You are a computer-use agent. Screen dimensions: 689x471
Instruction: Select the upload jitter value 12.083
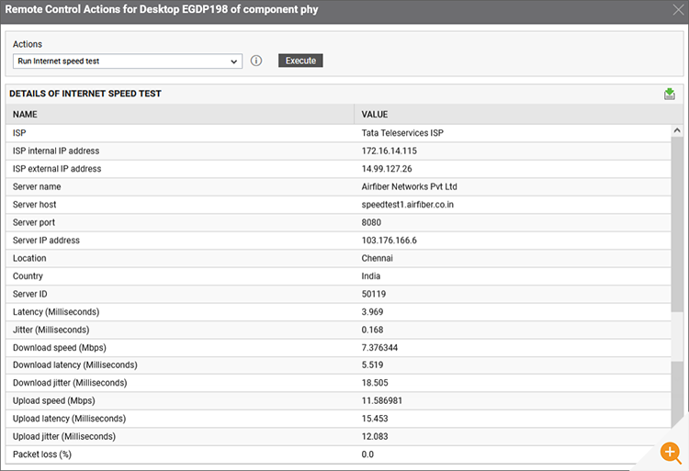[x=375, y=437]
